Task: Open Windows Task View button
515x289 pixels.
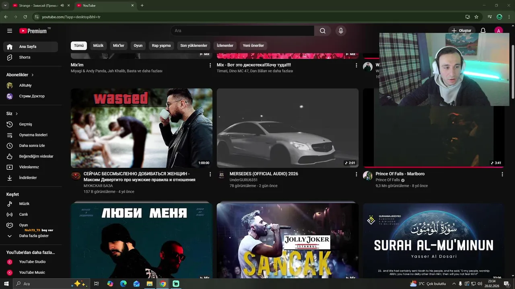Action: (97, 284)
